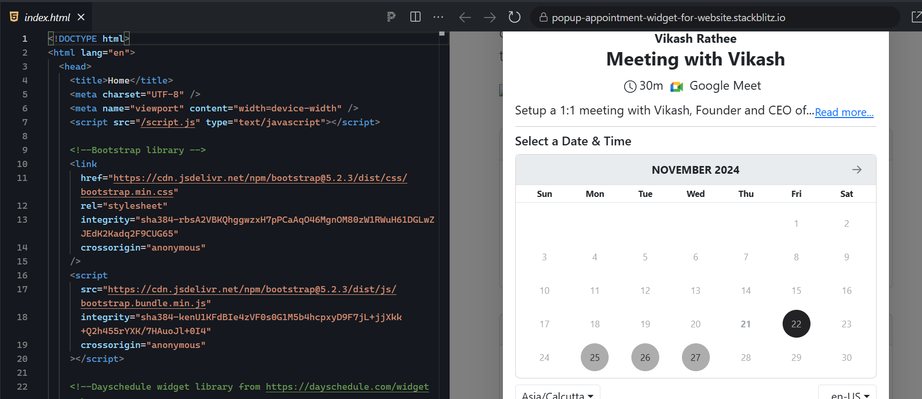
Task: Select November 27 in calendar
Action: (x=695, y=357)
